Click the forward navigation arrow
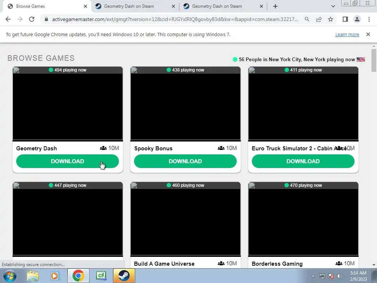Viewport: 377px width, 283px height. (20, 19)
